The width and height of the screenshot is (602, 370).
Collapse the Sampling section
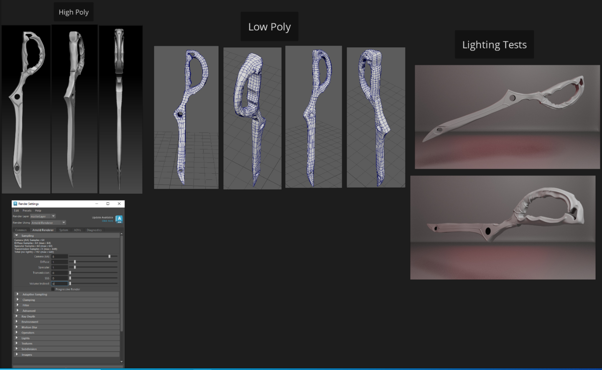pyautogui.click(x=67, y=236)
